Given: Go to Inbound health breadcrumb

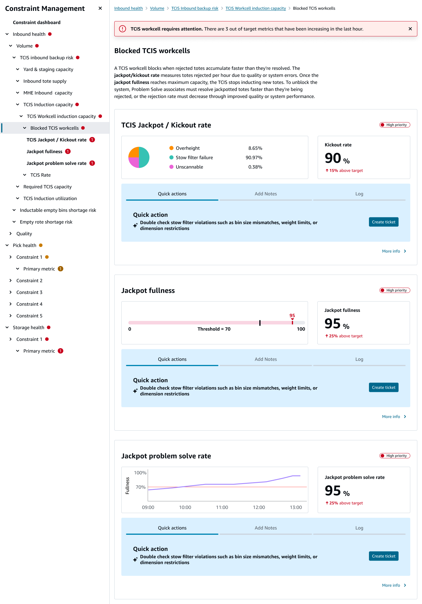Looking at the screenshot, I should pos(128,8).
